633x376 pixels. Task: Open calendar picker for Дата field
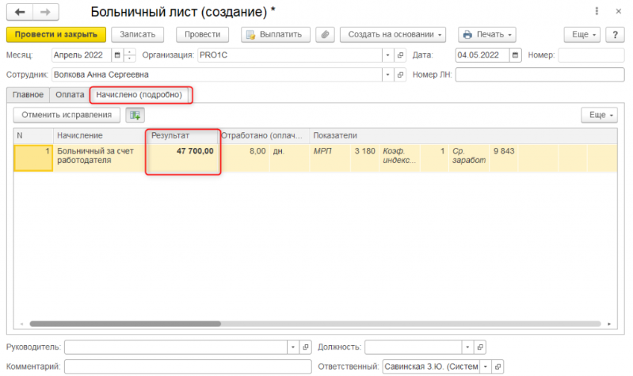click(517, 55)
